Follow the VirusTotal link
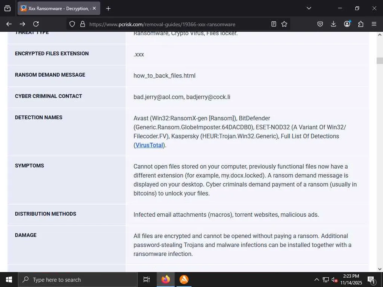Image resolution: width=383 pixels, height=287 pixels. [x=149, y=145]
